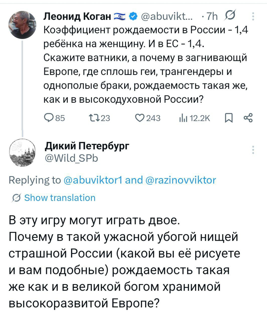
Task: Click the blue verified badge
Action: point(133,17)
